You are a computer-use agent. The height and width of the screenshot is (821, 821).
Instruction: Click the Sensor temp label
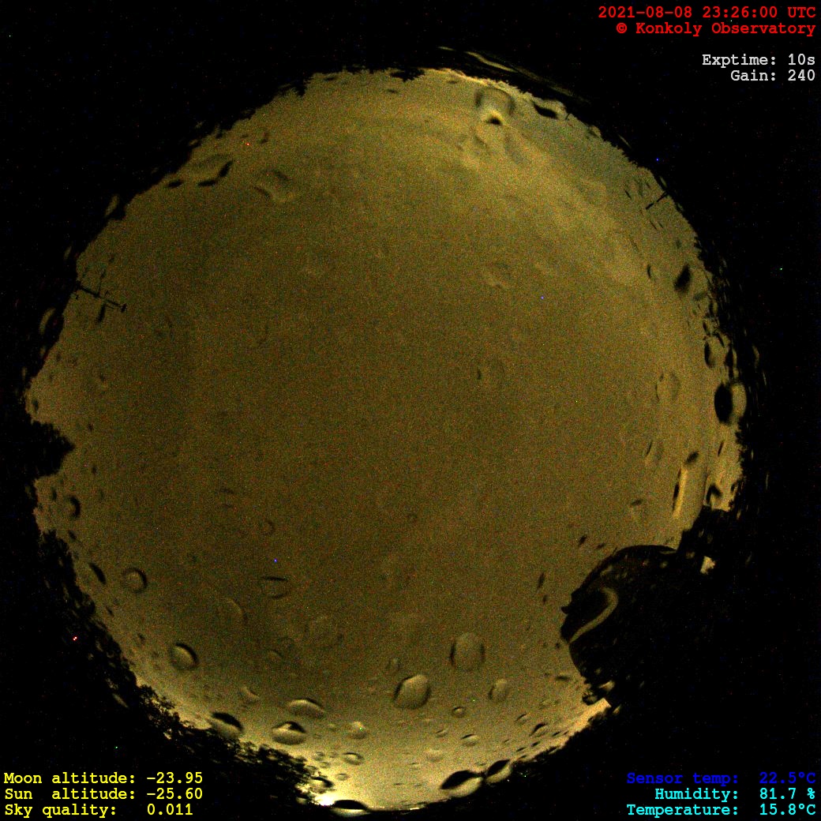(x=682, y=778)
